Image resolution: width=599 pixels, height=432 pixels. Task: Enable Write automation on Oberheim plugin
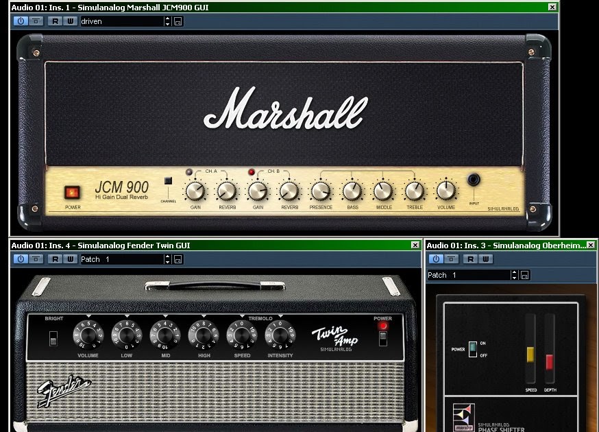[x=485, y=259]
